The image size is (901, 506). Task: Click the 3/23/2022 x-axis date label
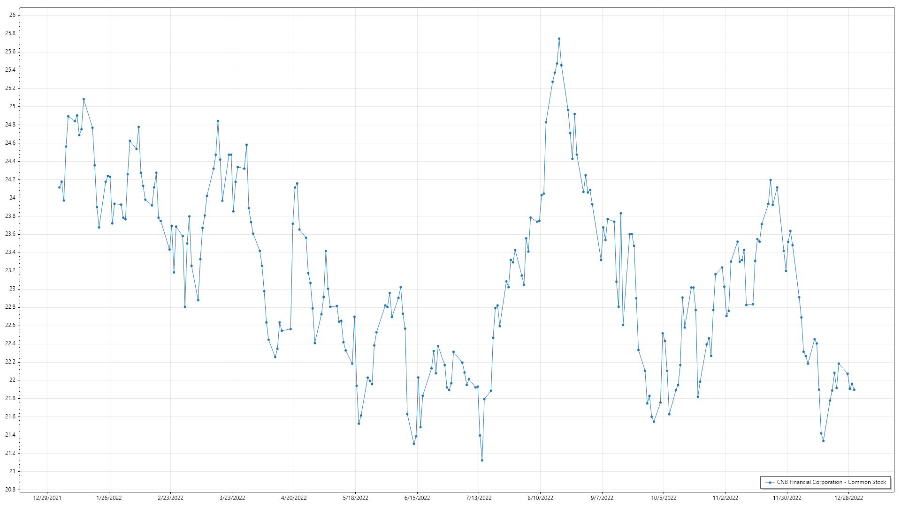pos(232,498)
